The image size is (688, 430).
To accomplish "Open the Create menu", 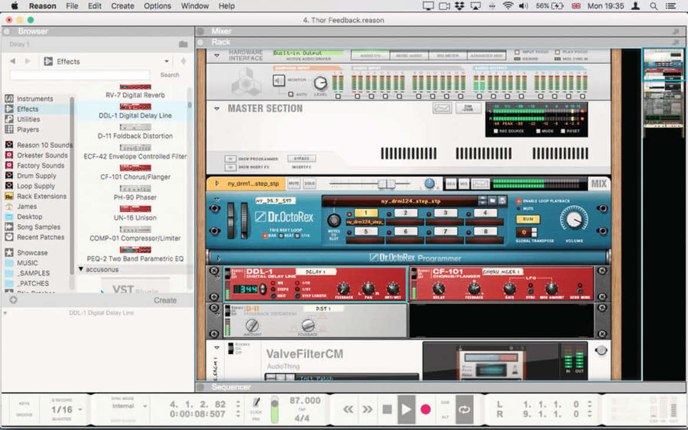I will pos(122,6).
